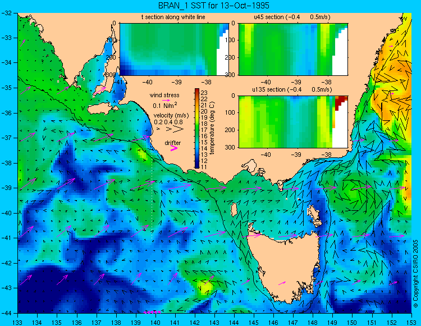Viewport: 421px width, 326px height.
Task: Click the '20' label on the color bar
Action: [x=204, y=111]
